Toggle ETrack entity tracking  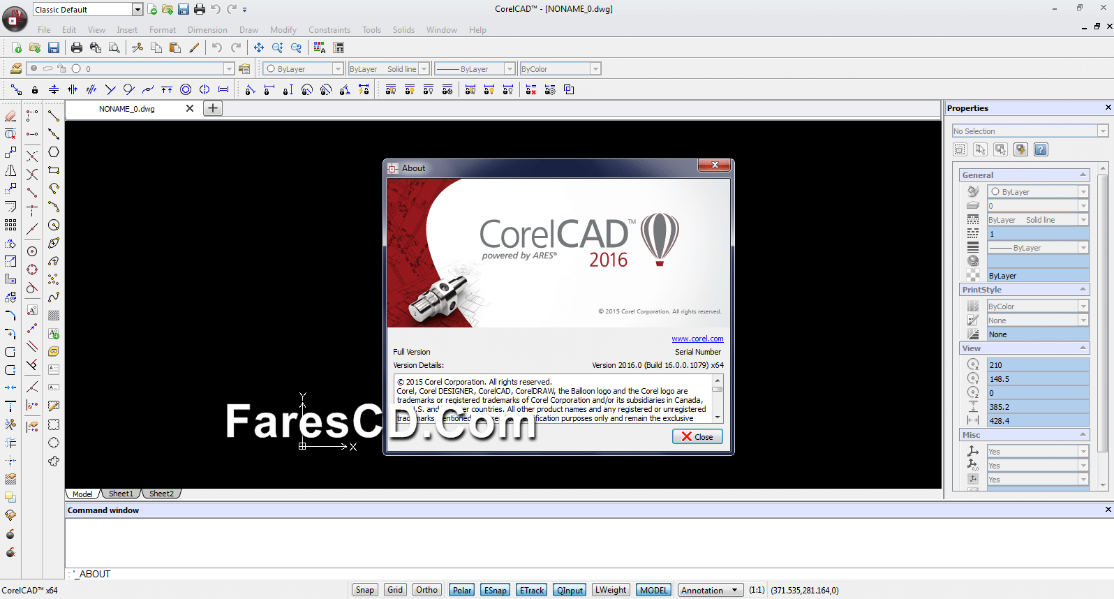(532, 590)
